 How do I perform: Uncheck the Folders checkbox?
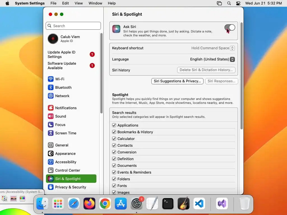(x=114, y=179)
